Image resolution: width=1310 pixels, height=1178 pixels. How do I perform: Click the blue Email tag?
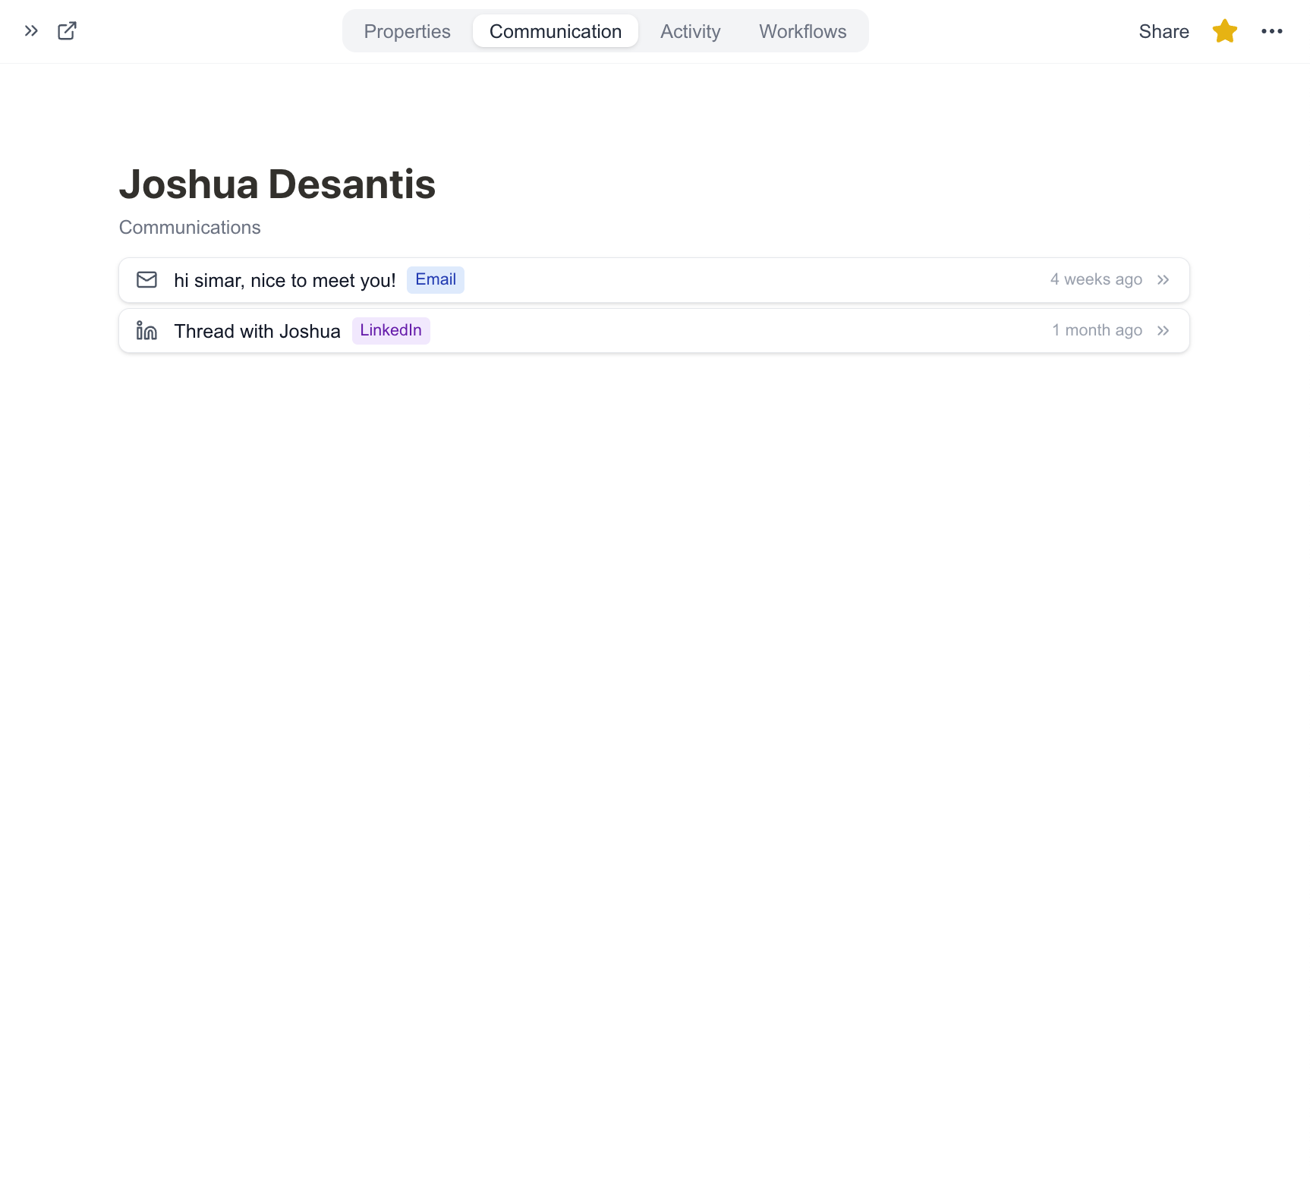pyautogui.click(x=435, y=280)
